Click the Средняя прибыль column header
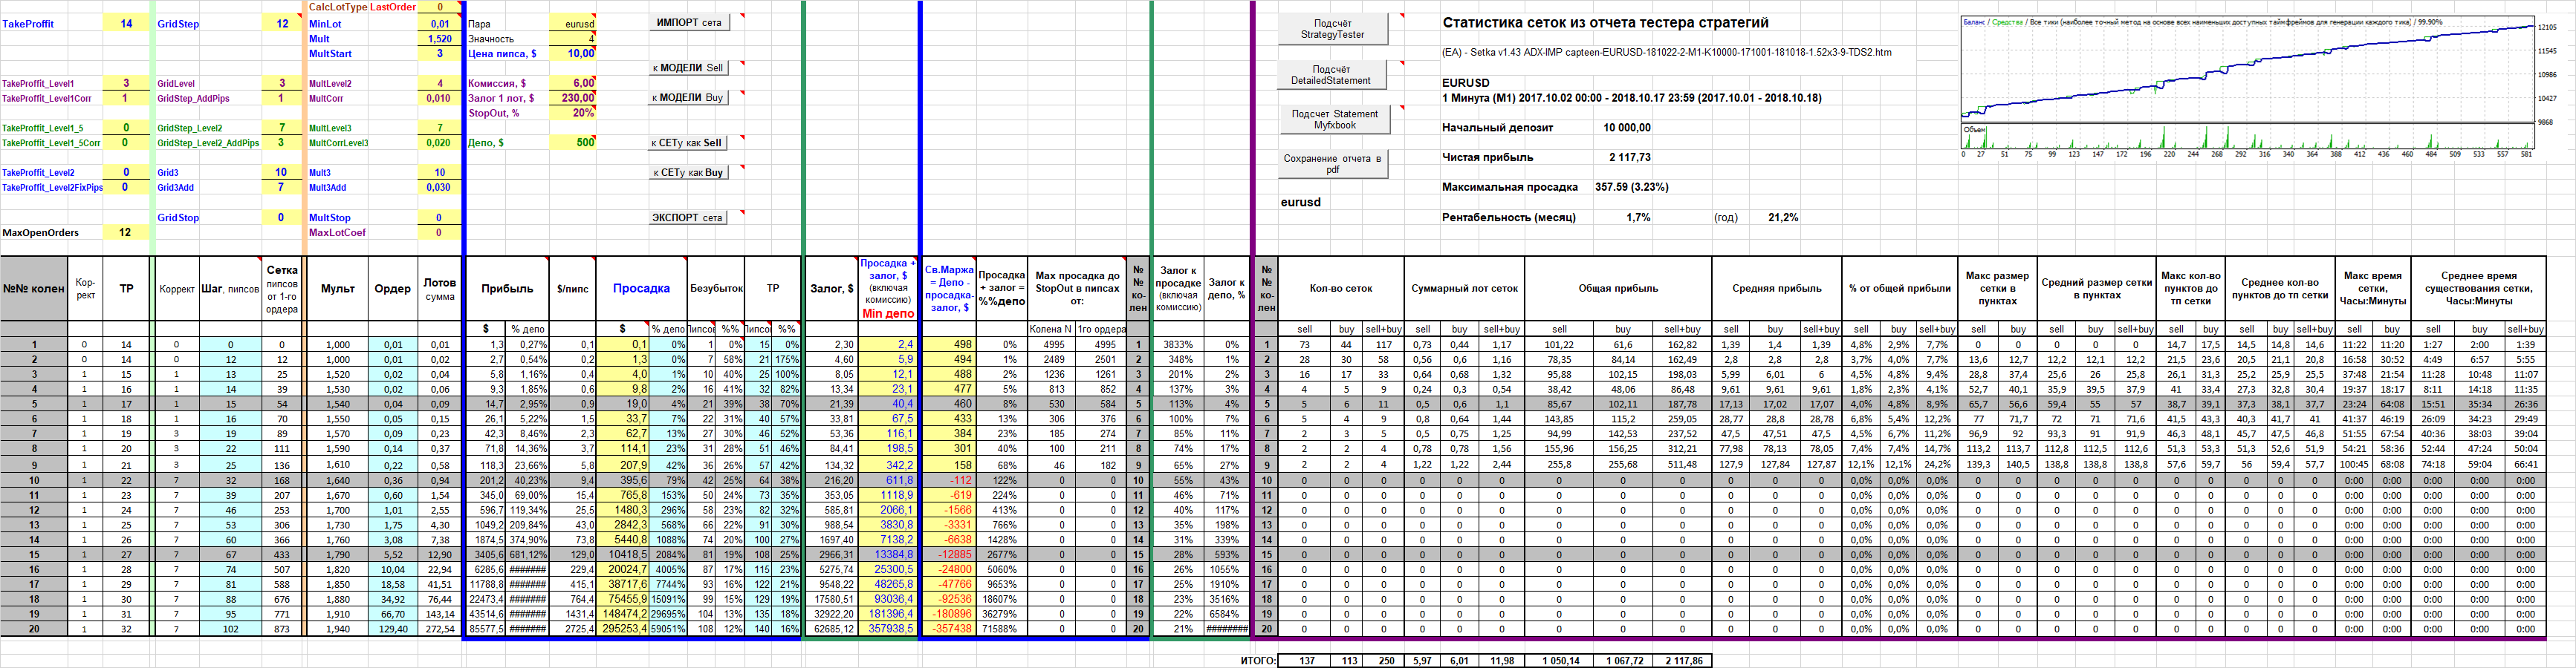 point(1777,289)
